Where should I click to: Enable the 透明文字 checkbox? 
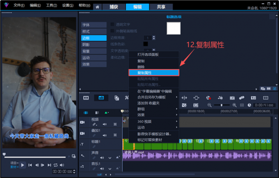pos(112,24)
